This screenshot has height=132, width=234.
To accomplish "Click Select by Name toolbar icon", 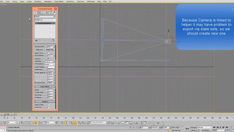I will pyautogui.click(x=22, y=123).
